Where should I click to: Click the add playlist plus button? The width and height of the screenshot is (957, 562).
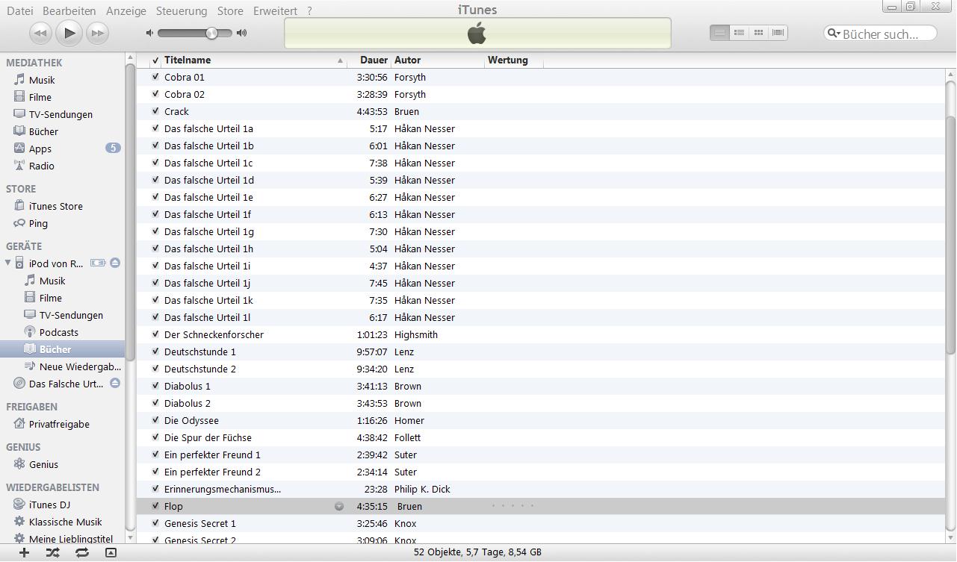click(24, 552)
